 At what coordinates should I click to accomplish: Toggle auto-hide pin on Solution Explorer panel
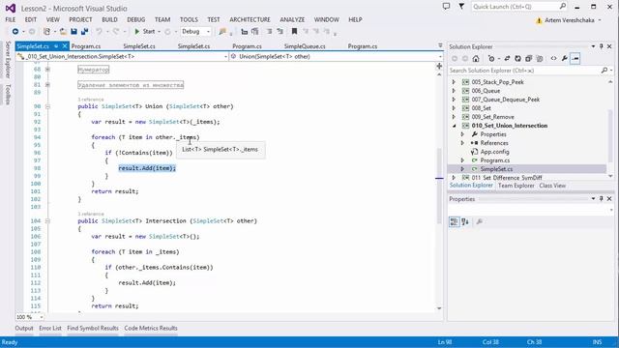[602, 46]
